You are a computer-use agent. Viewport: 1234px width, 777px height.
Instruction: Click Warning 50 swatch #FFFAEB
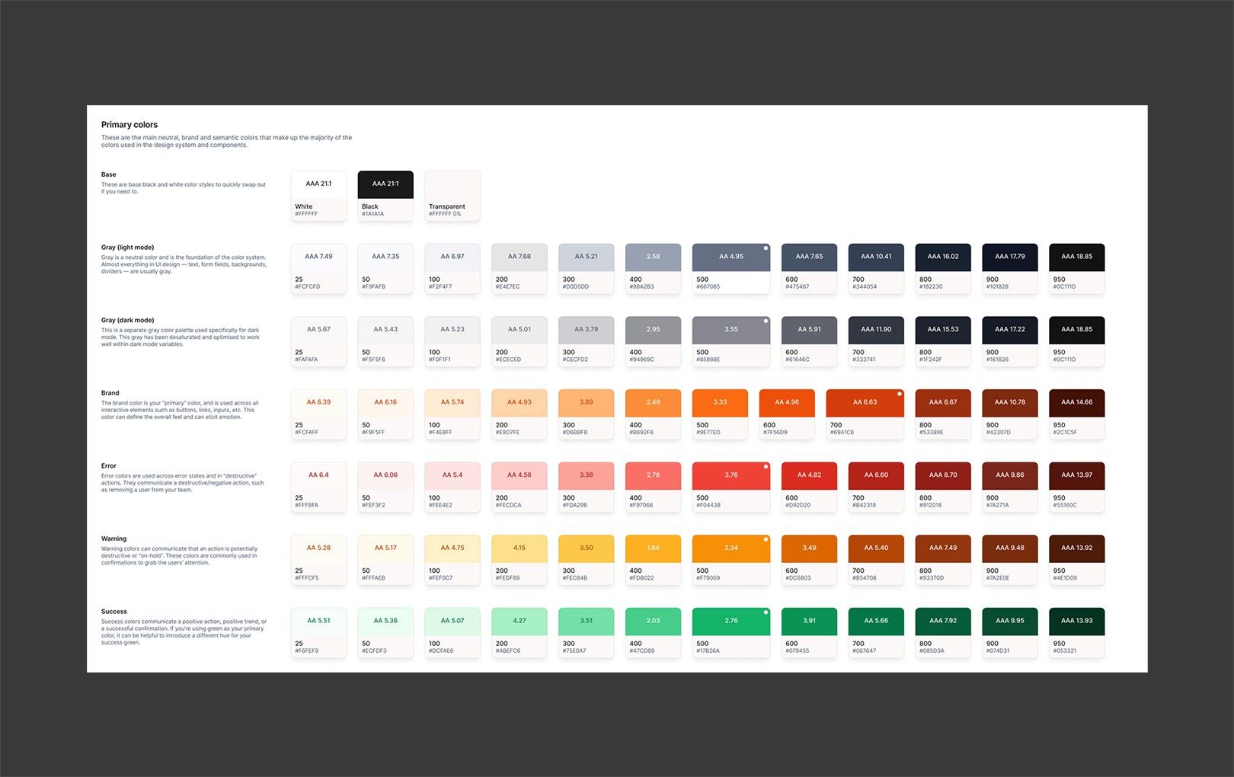point(385,560)
